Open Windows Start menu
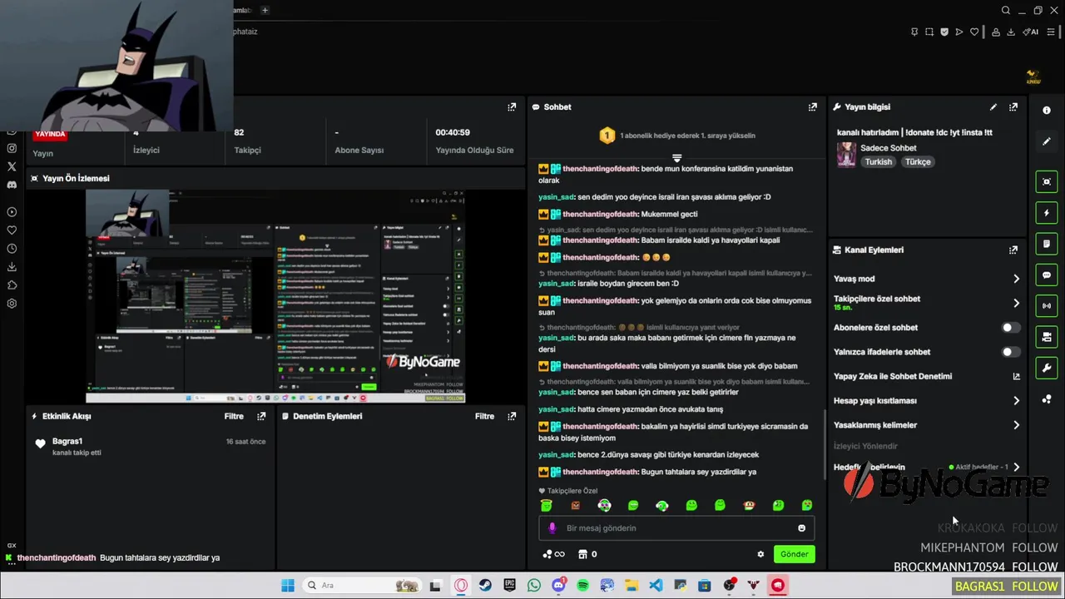This screenshot has width=1065, height=599. click(x=288, y=585)
